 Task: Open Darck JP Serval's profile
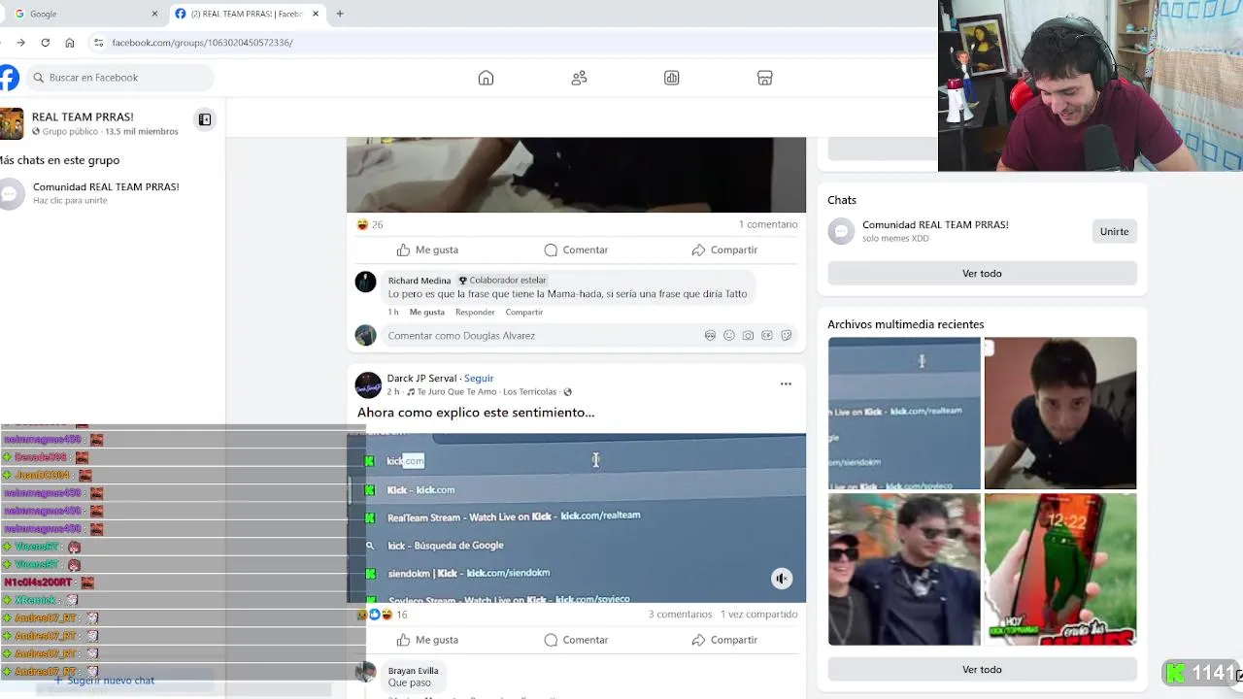point(421,379)
